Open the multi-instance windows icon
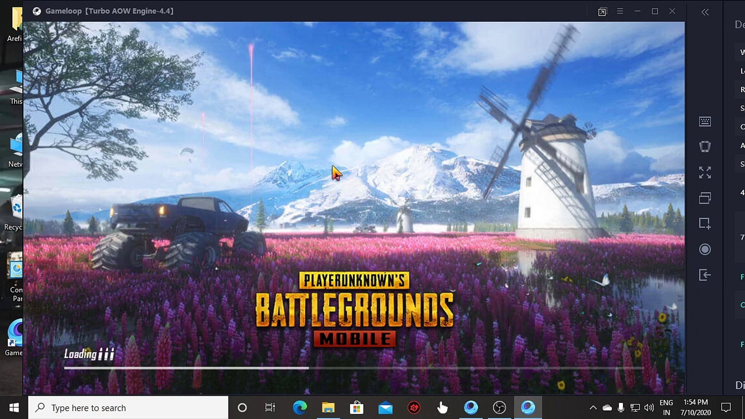 click(706, 198)
